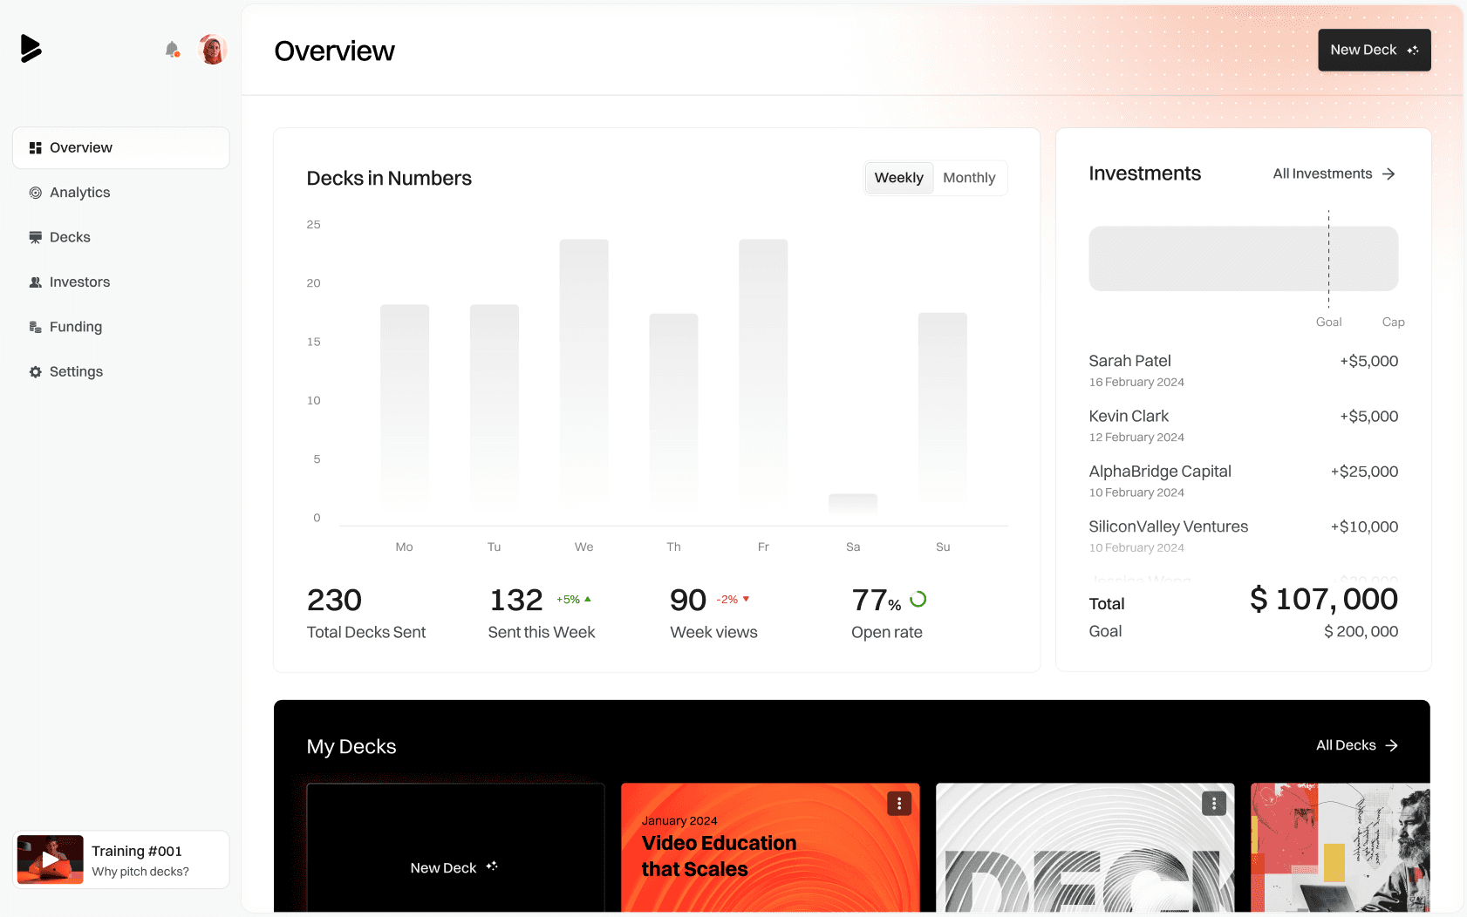The height and width of the screenshot is (917, 1467).
Task: Open All Decks from My Decks panel
Action: [1354, 745]
